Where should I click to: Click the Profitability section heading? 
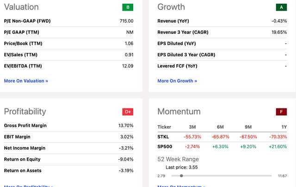(x=25, y=111)
